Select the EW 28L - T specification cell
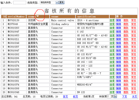The height and width of the screenshot is (100, 139). point(92,69)
